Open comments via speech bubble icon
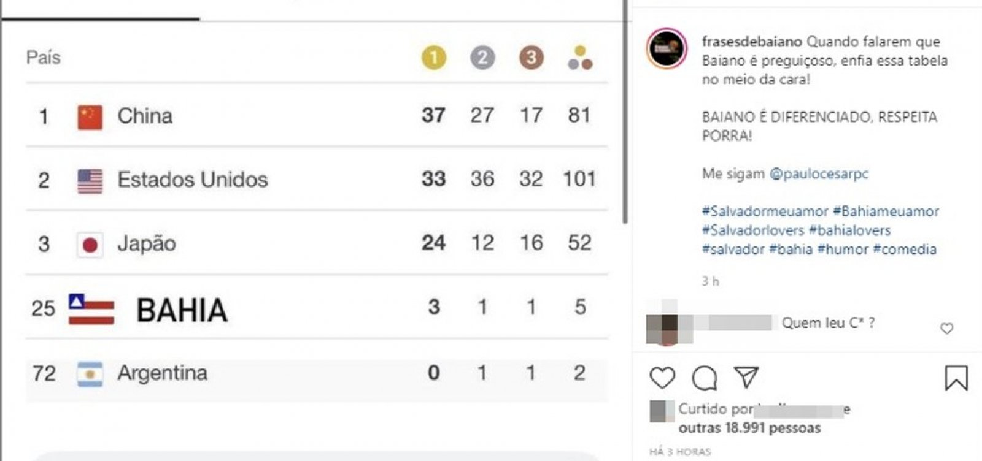This screenshot has width=982, height=461. click(705, 378)
